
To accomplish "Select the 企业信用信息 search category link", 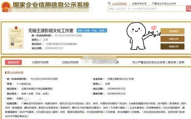I will click(x=119, y=4).
